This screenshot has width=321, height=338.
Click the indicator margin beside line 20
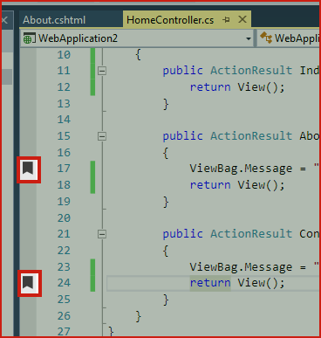(x=28, y=217)
